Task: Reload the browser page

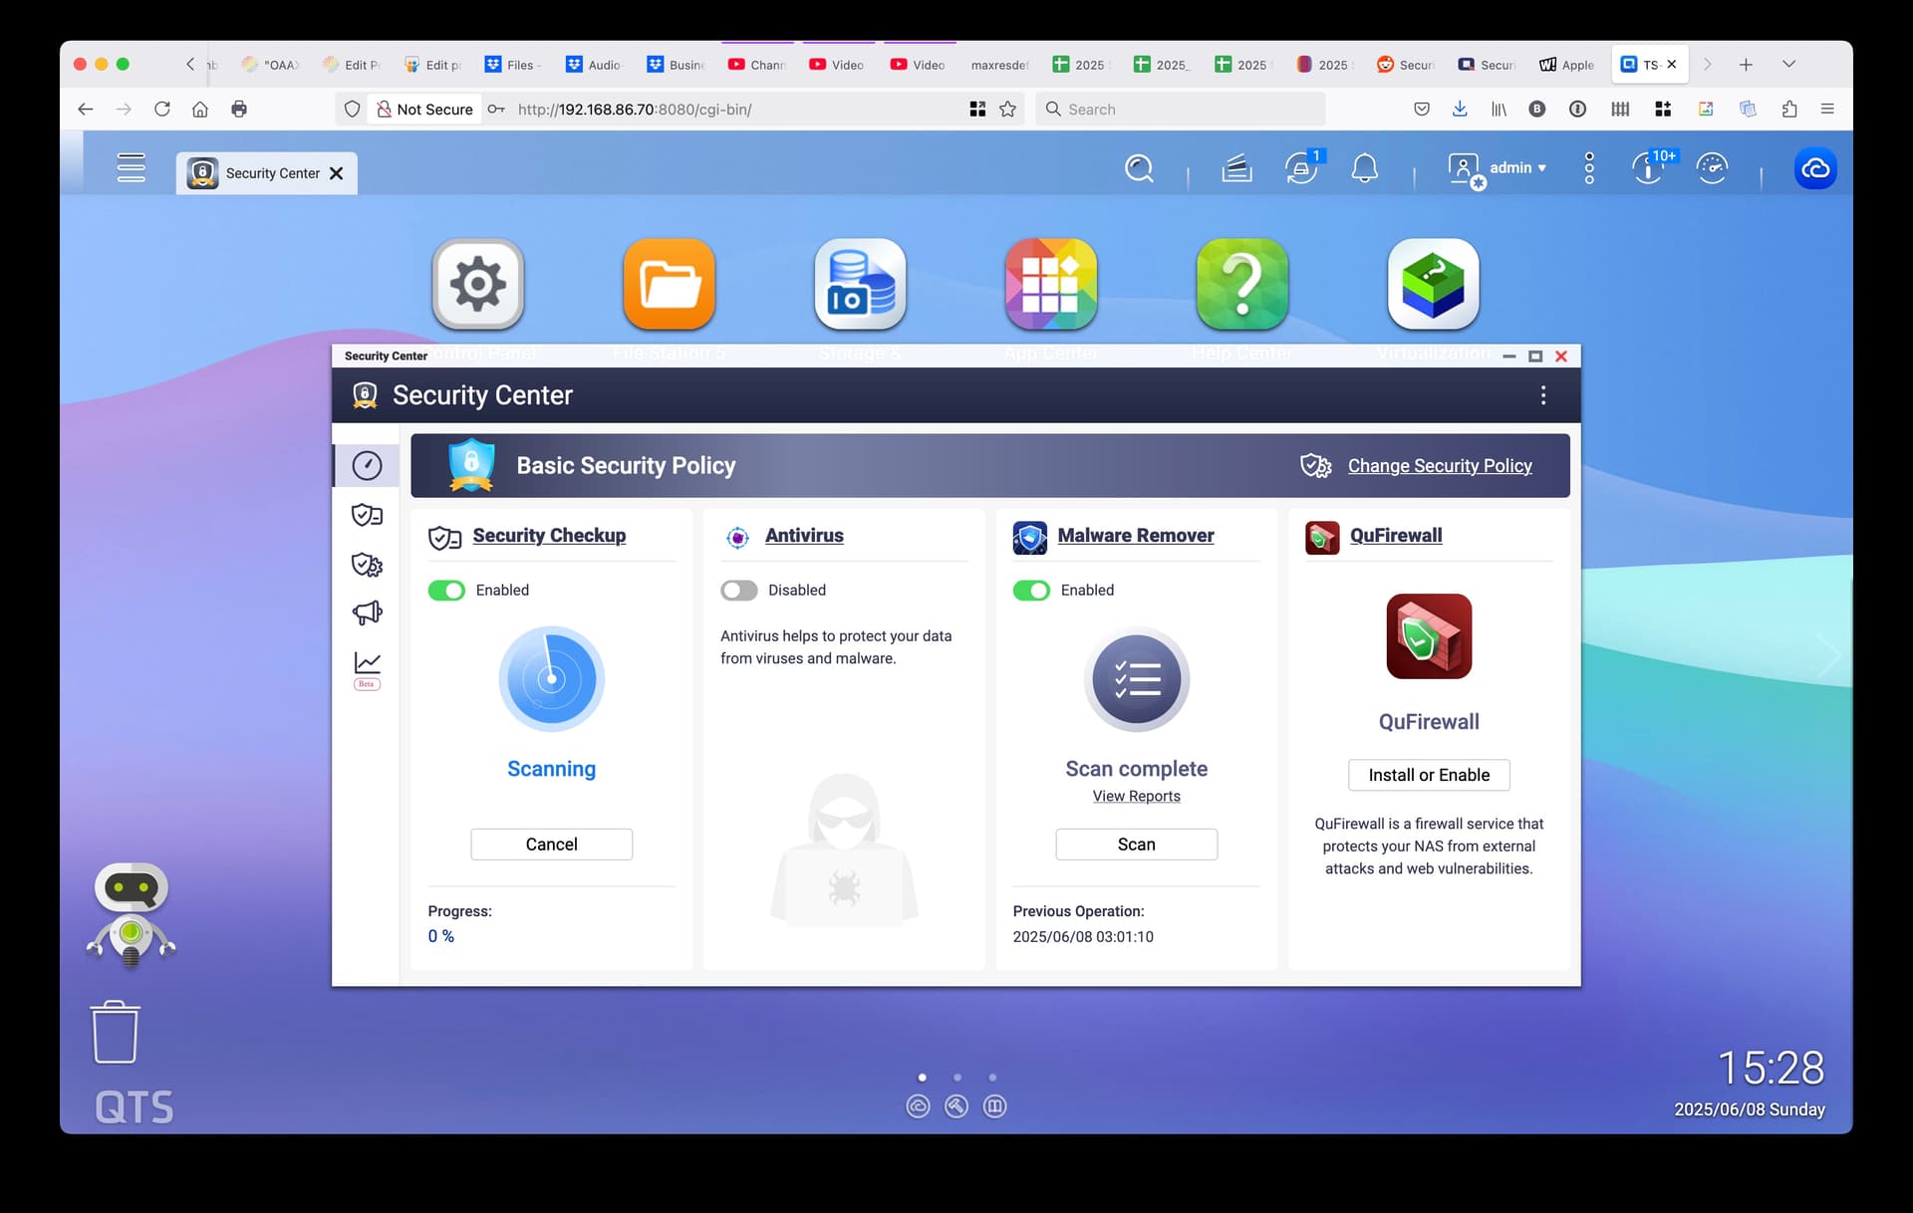Action: click(x=162, y=110)
